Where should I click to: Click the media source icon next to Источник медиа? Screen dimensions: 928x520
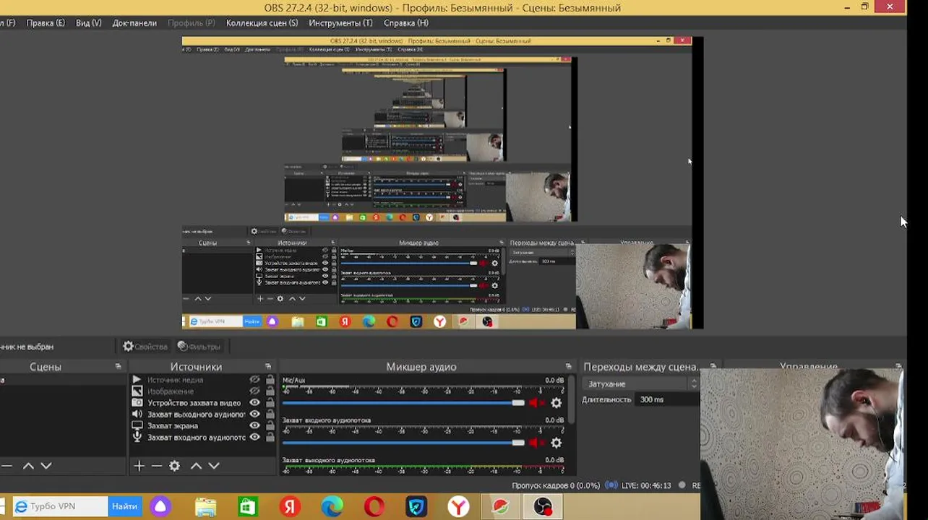(137, 380)
